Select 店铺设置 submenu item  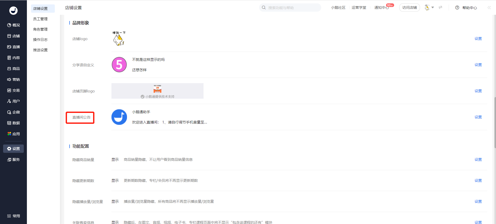tap(43, 9)
